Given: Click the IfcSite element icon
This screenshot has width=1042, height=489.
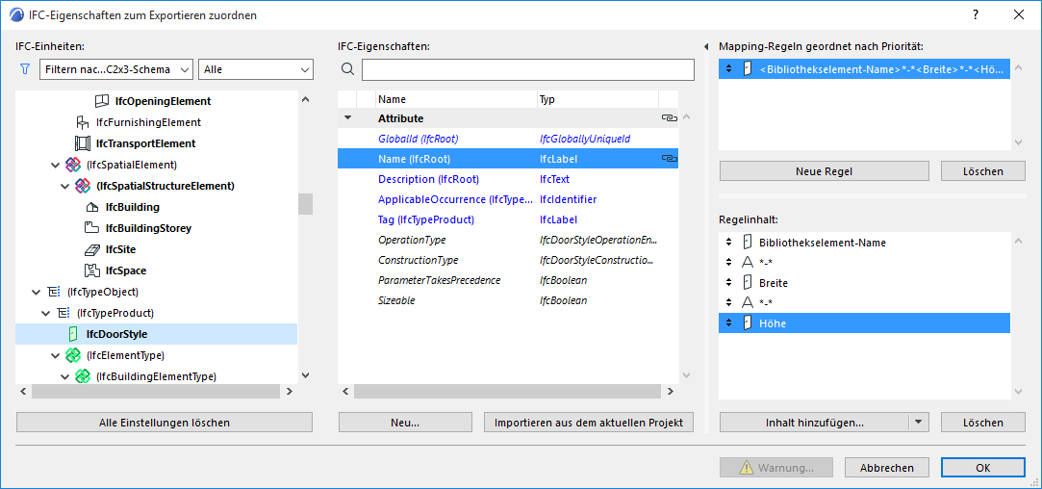Looking at the screenshot, I should coord(92,249).
